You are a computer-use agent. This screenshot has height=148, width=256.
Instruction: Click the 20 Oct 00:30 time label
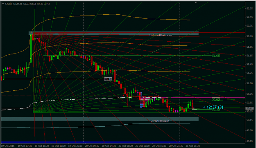(92, 146)
